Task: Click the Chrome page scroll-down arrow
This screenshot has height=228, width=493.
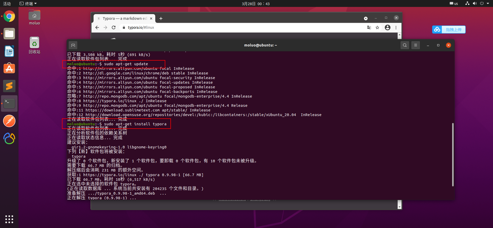Action: (x=399, y=207)
